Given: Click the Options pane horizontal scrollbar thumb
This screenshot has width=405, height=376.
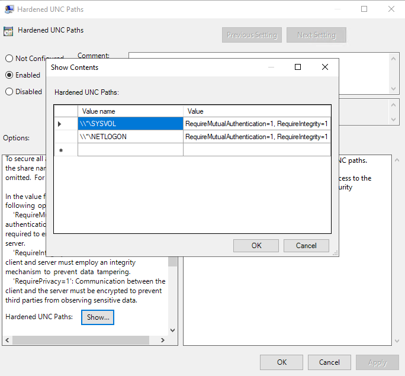Looking at the screenshot, I should [81, 340].
